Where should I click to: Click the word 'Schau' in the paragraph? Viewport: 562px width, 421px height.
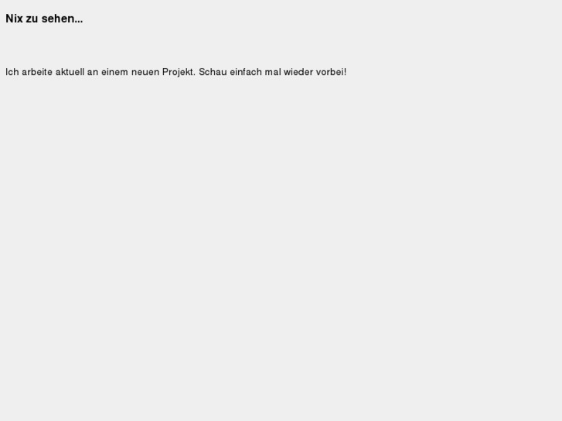coord(213,72)
